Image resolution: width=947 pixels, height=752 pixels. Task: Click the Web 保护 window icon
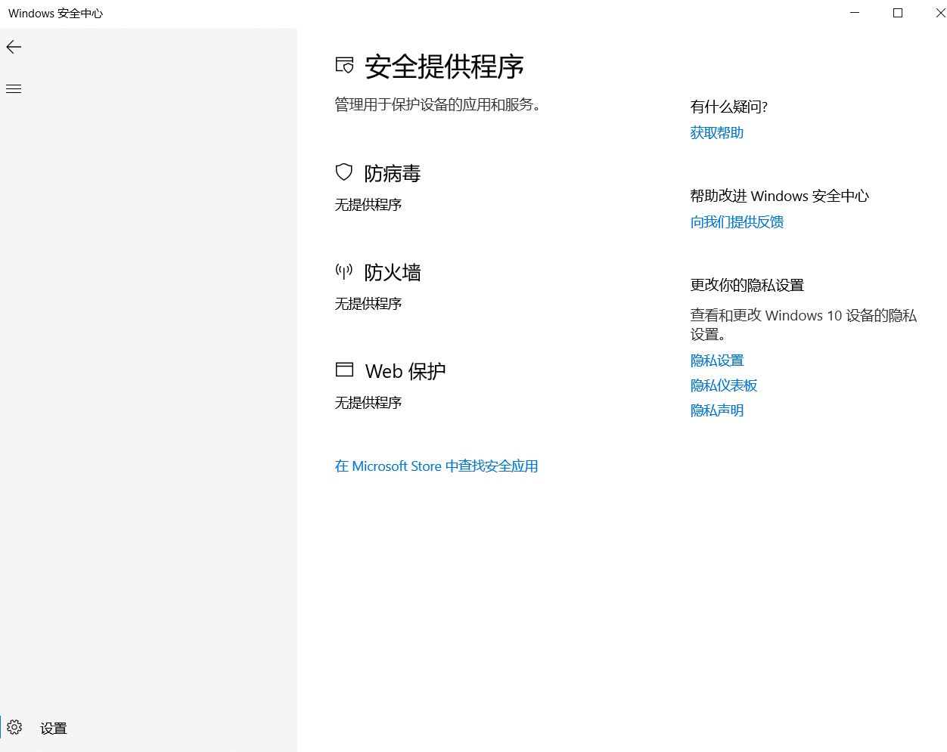(x=344, y=370)
